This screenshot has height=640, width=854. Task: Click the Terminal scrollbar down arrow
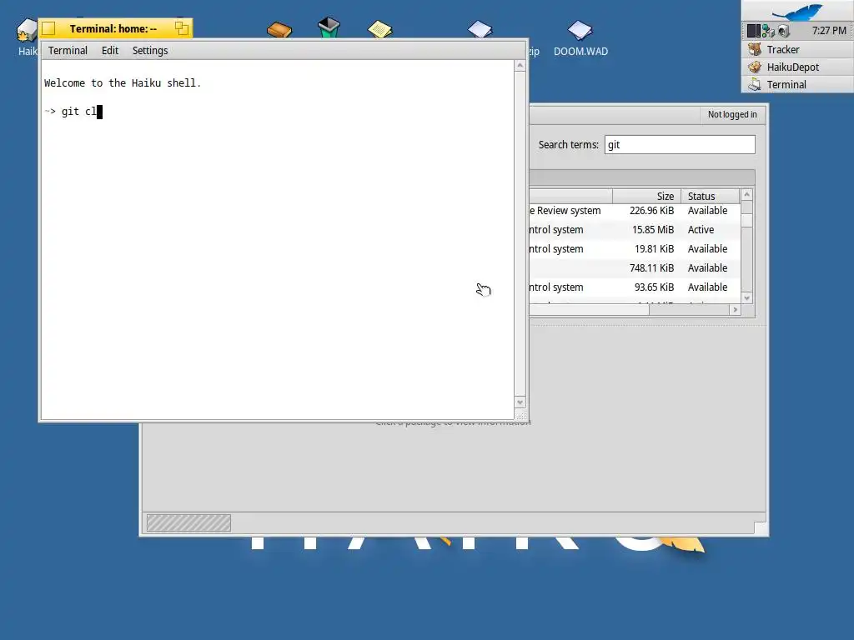click(520, 402)
